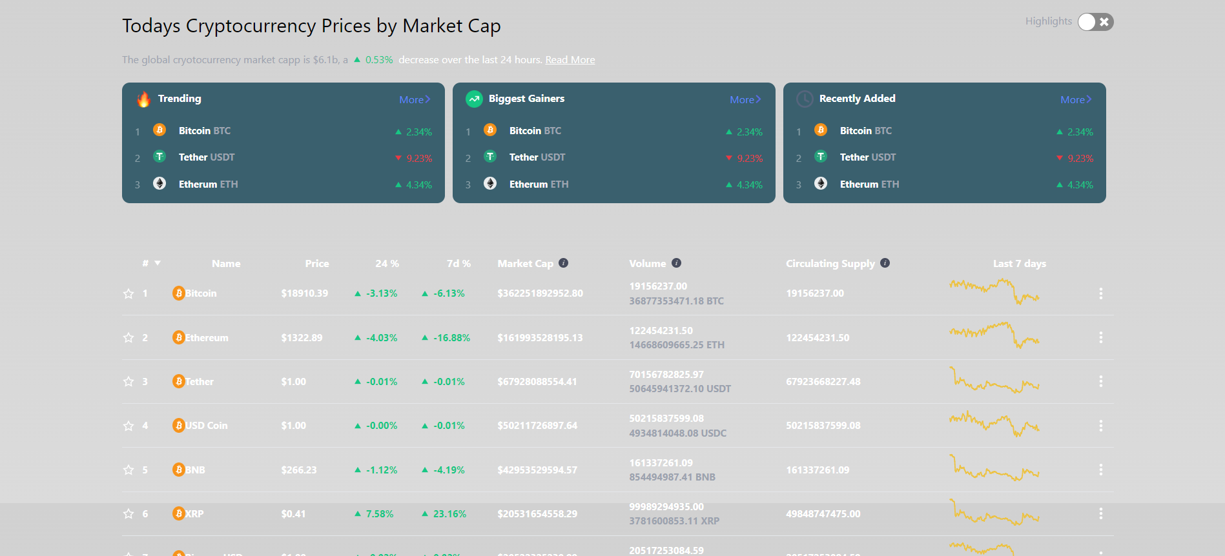Click Bitcoin coin icon in table row 1

click(x=179, y=293)
